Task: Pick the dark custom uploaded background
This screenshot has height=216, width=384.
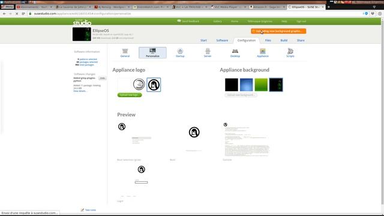Action: pyautogui.click(x=276, y=85)
